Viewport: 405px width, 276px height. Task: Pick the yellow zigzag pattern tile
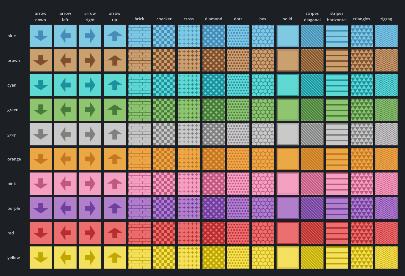point(386,258)
